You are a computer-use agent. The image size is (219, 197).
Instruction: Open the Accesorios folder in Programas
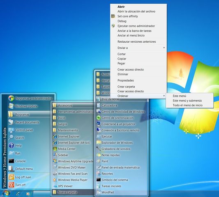pos(73,105)
